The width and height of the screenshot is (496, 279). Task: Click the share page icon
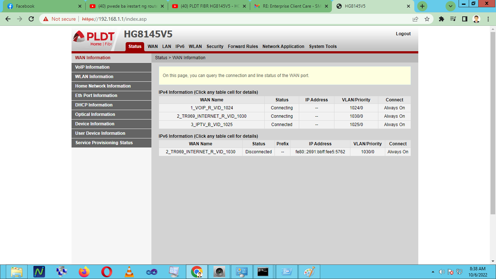pos(415,19)
